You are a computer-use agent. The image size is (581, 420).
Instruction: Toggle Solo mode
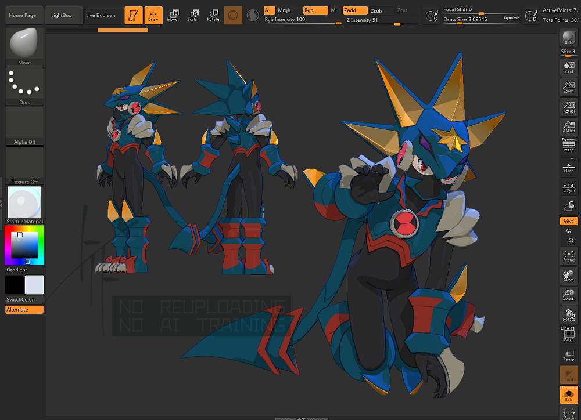pyautogui.click(x=569, y=394)
